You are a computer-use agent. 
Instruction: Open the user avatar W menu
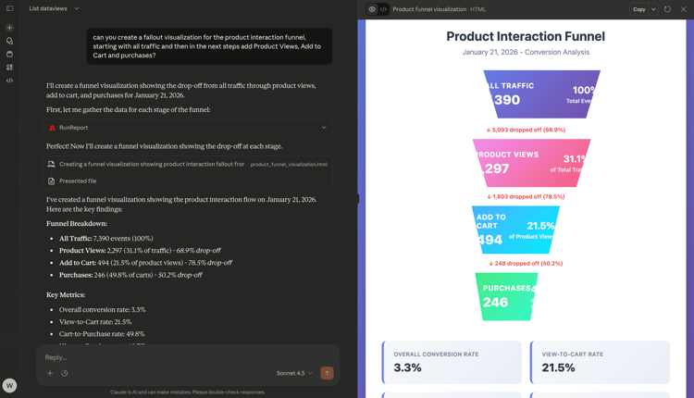tap(10, 385)
